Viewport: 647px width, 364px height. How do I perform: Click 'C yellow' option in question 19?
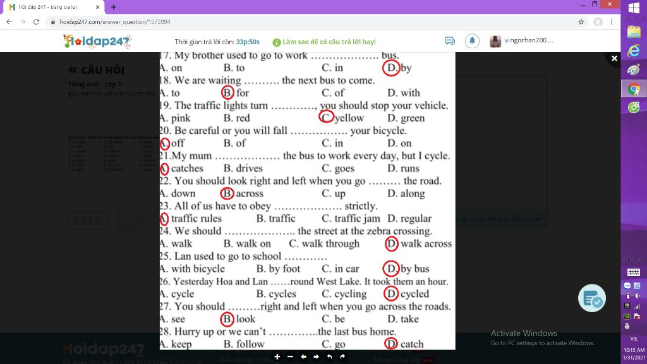tap(342, 118)
